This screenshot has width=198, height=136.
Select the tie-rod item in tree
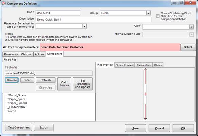(x=12, y=111)
